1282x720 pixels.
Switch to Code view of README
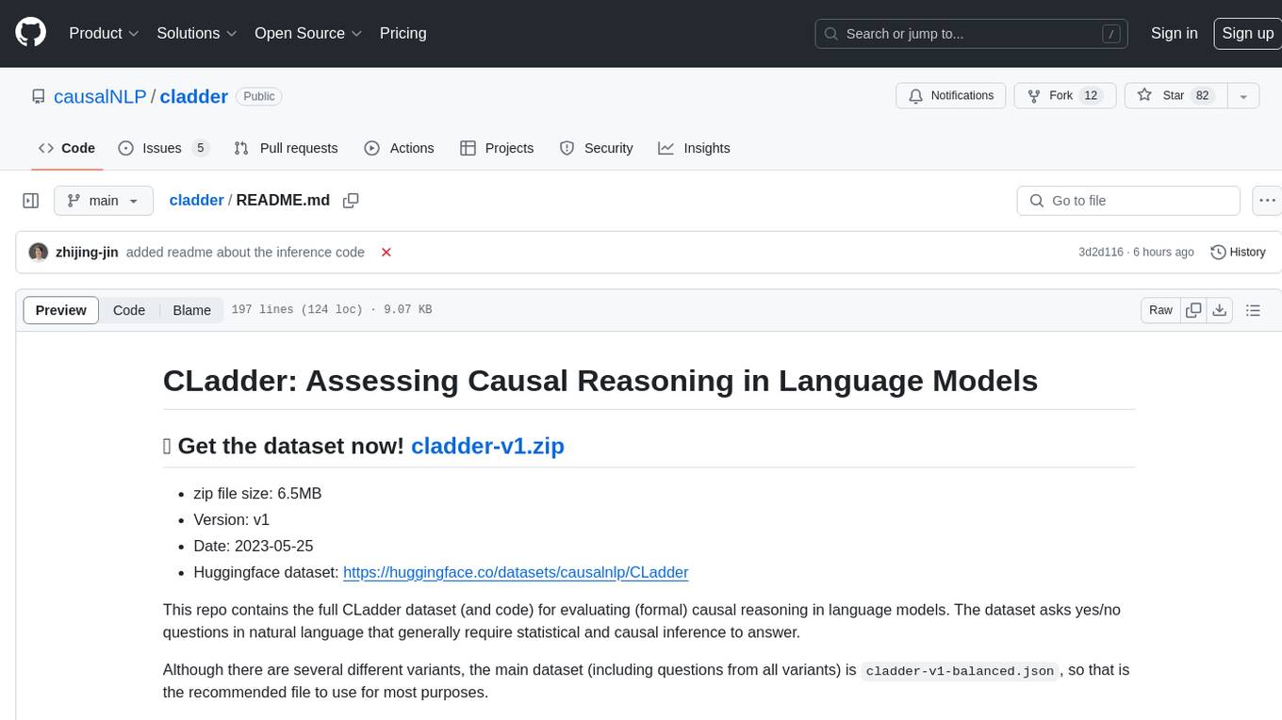(x=129, y=310)
